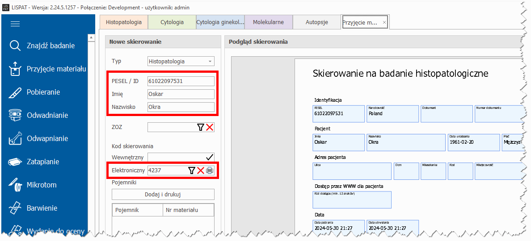Open the hamburger menu in the sidebar
This screenshot has height=241, width=531.
15,24
